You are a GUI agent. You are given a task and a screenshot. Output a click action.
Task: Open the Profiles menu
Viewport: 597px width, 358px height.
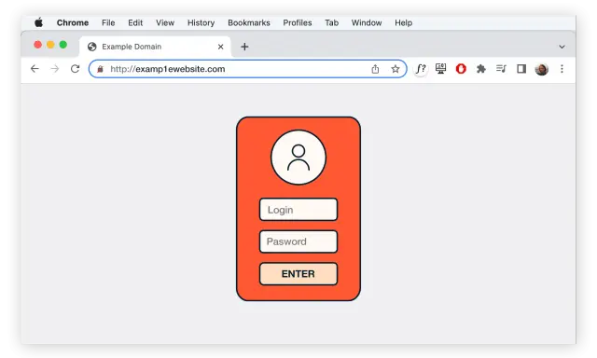pos(297,22)
